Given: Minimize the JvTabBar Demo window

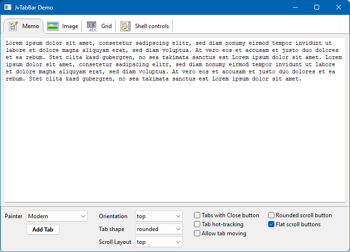Looking at the screenshot, I should [x=295, y=7].
